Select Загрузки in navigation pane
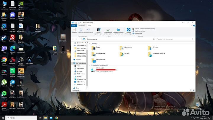The image size is (213, 120). tap(78, 71)
